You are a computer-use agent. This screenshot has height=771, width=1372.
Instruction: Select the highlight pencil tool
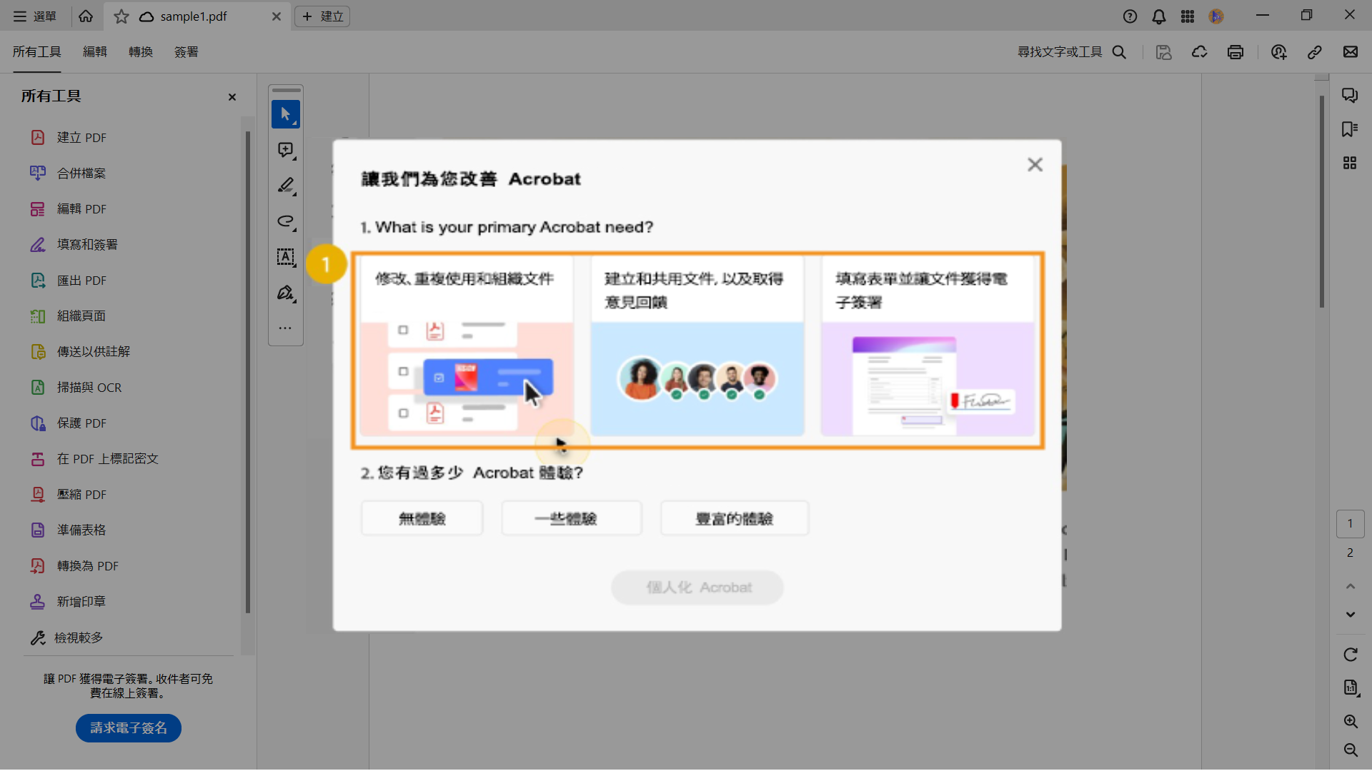285,186
